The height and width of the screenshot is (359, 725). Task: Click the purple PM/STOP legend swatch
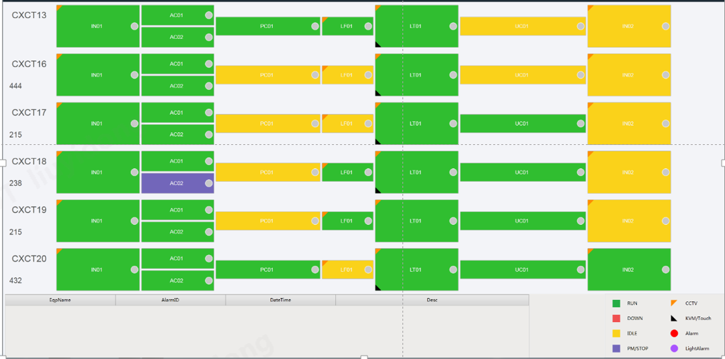(x=616, y=348)
